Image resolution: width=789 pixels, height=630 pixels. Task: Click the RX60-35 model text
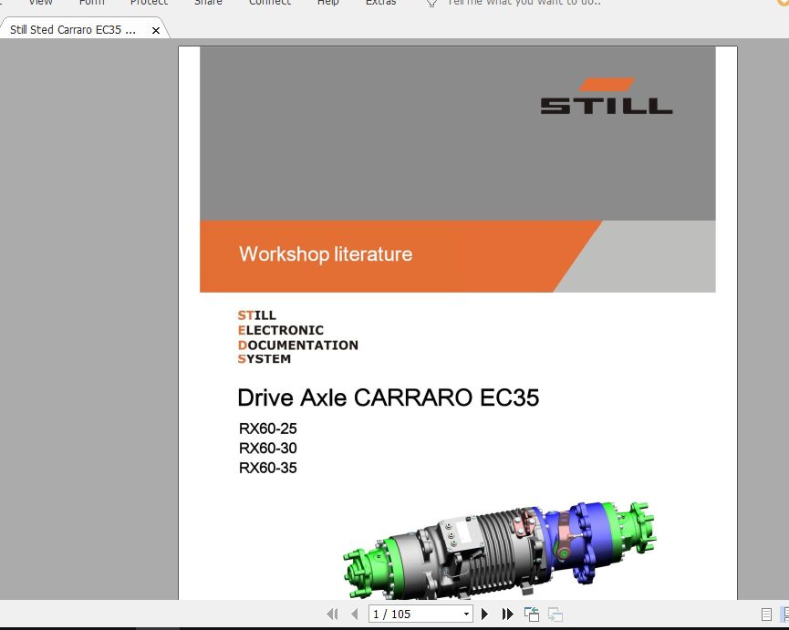click(267, 468)
